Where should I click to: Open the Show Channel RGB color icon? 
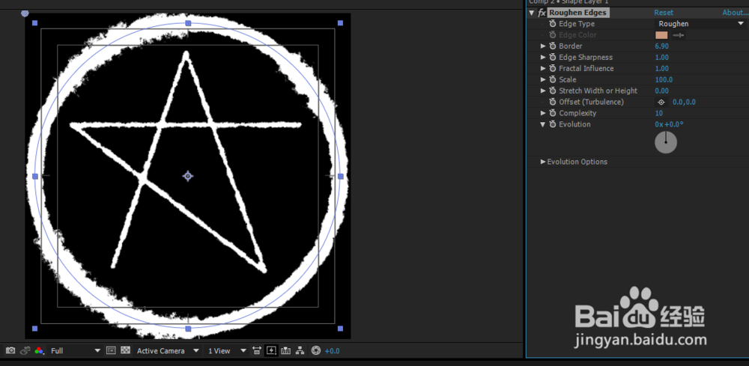[x=39, y=351]
